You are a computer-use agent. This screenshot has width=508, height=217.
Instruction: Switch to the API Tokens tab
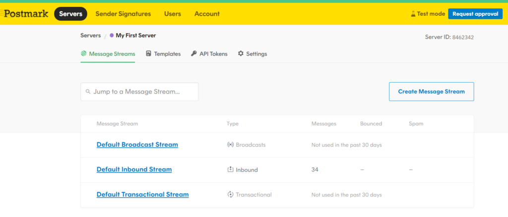[209, 54]
